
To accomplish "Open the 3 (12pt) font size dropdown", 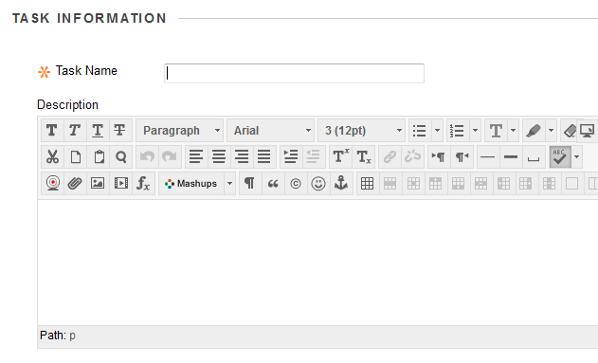I will 361,131.
